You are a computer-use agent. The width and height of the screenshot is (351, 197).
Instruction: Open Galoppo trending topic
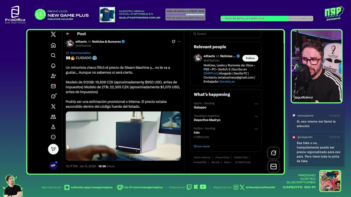tap(200, 108)
